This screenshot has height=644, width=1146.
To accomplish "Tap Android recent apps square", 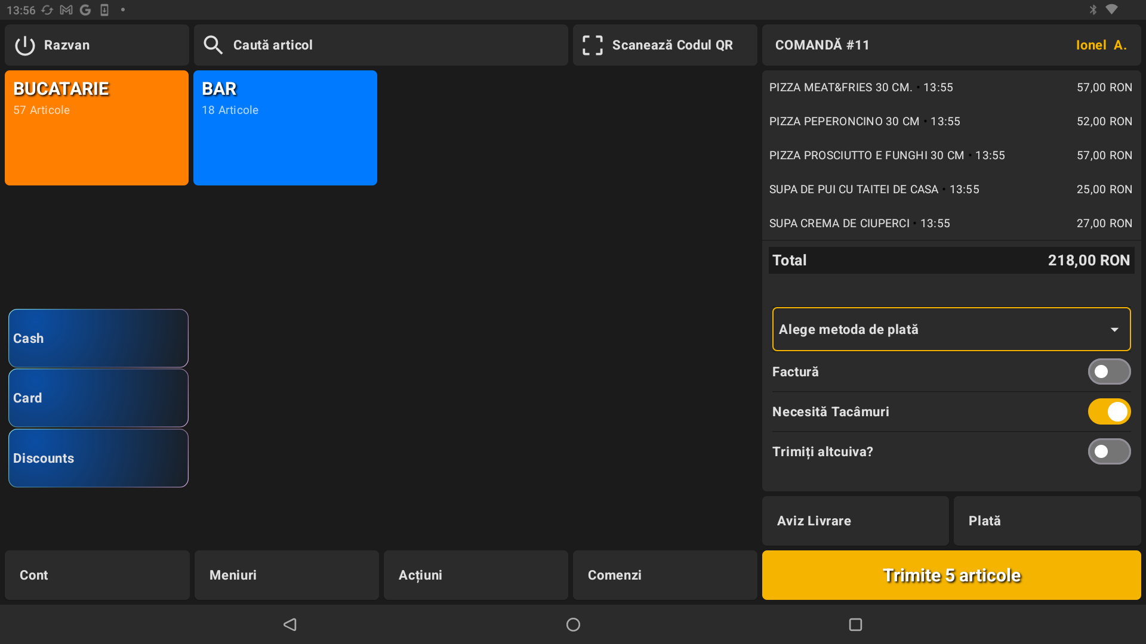I will tap(855, 624).
